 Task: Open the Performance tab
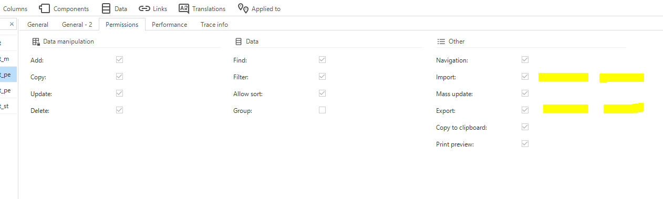click(x=169, y=25)
